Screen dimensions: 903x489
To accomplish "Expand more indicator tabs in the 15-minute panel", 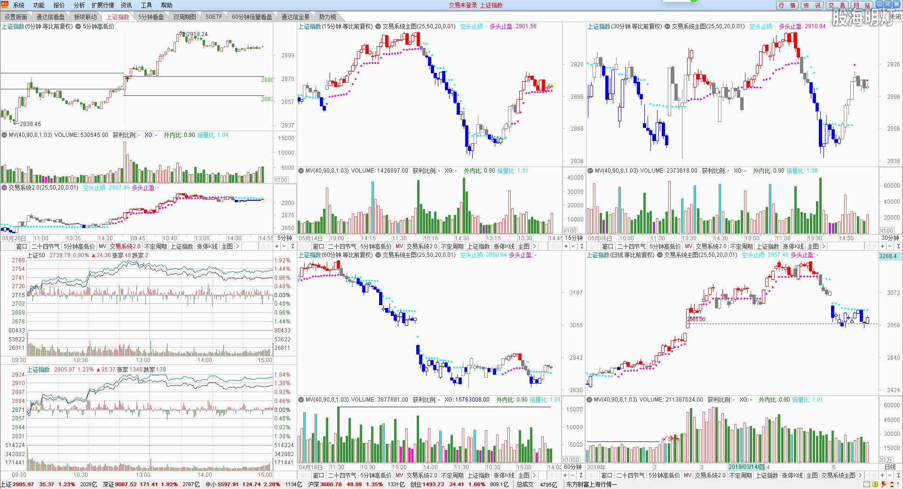I will point(534,246).
